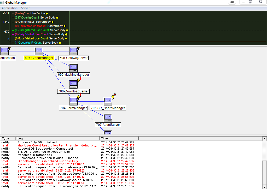This screenshot has height=189, width=267.
Task: Select the 697-GlobalManager label
Action: point(39,58)
